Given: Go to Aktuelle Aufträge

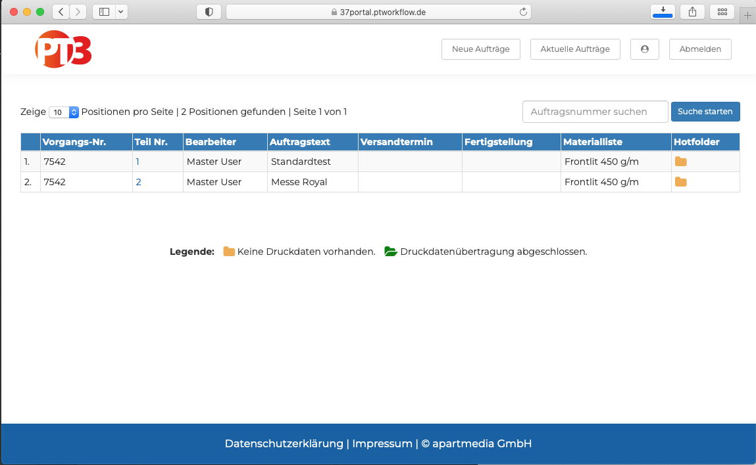Looking at the screenshot, I should click(574, 49).
